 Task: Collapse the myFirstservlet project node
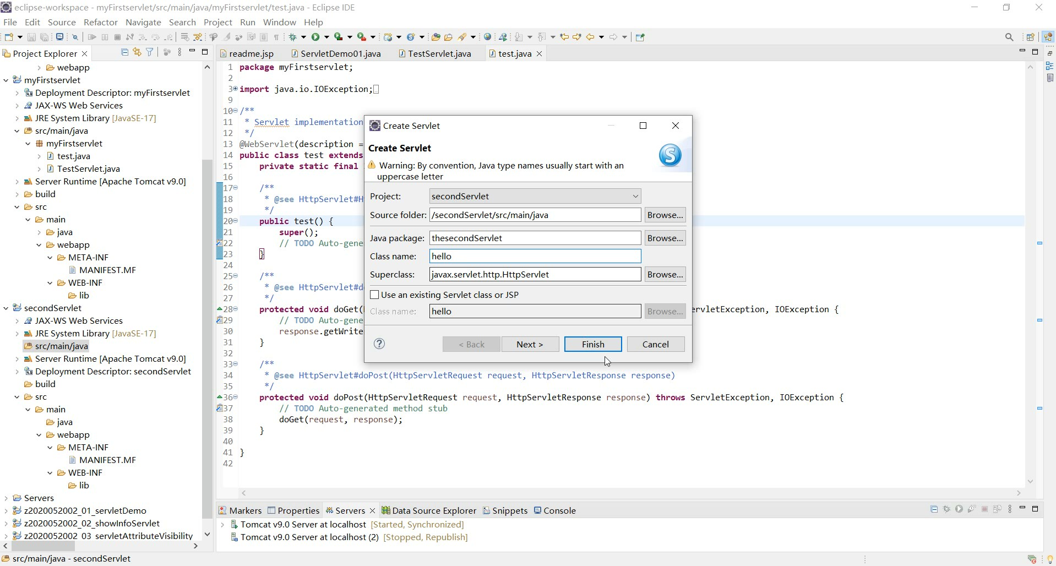coord(6,80)
